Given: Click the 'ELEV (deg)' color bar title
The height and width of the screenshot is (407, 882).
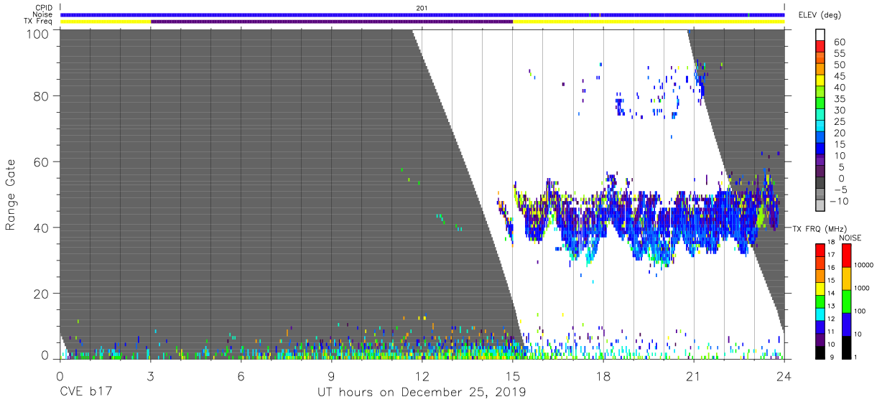Looking at the screenshot, I should point(820,15).
